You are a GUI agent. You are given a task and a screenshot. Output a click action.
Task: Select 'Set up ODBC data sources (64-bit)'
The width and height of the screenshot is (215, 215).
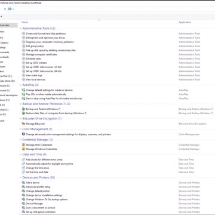coord(44,71)
